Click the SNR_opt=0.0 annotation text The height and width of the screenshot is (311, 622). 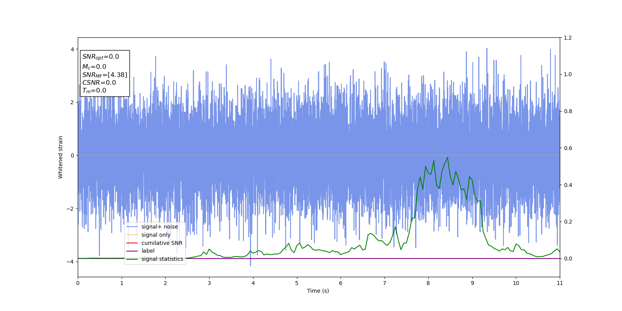coord(101,57)
